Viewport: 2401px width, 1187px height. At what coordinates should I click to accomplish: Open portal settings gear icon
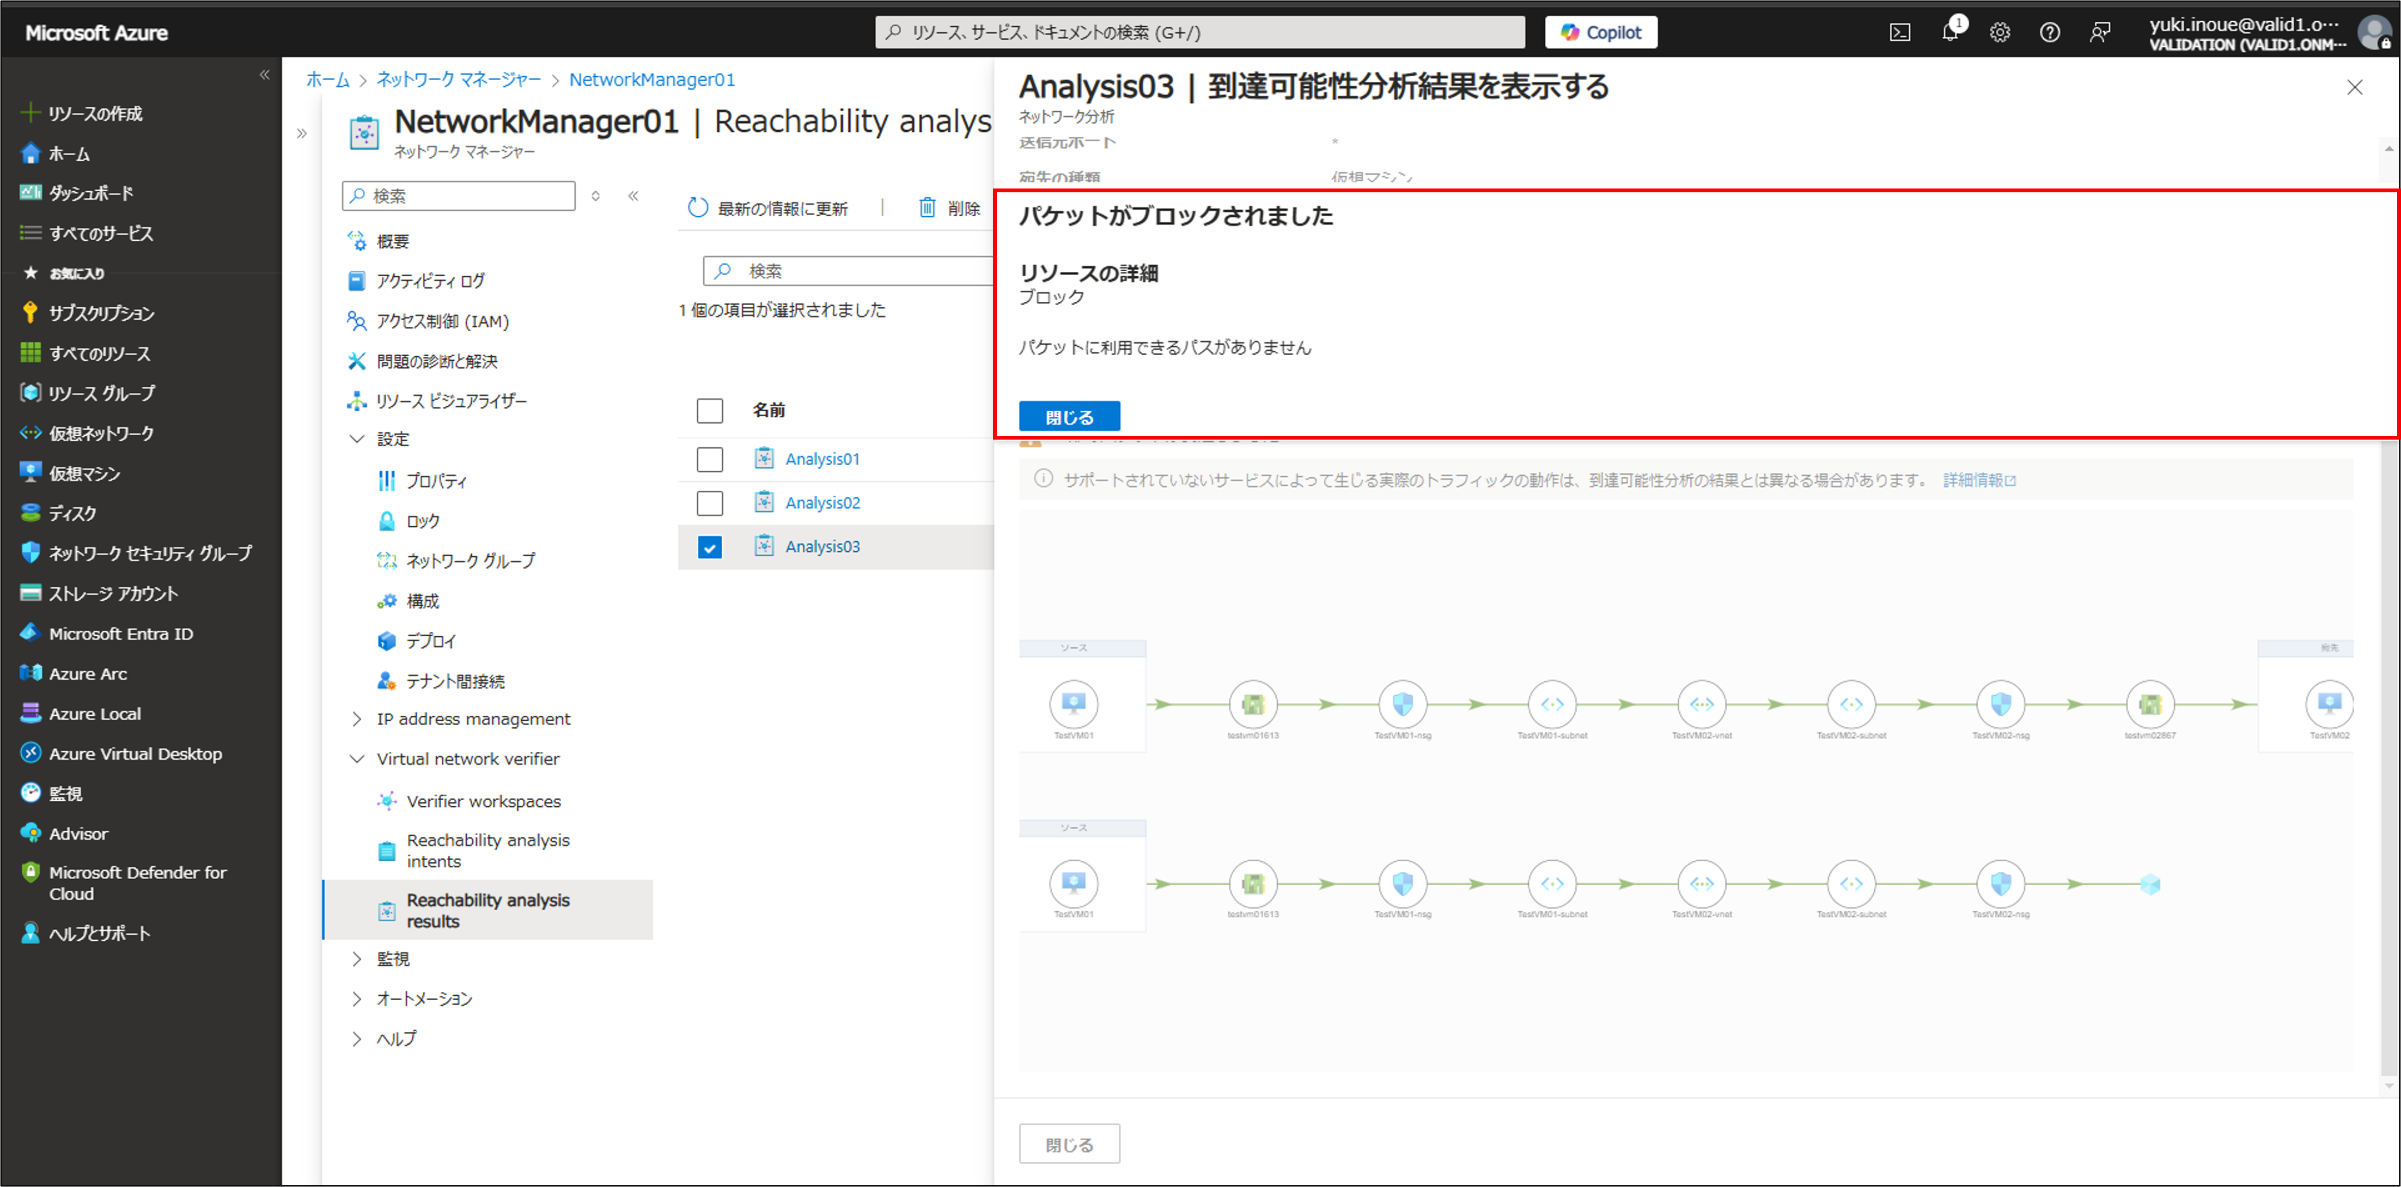click(2000, 33)
